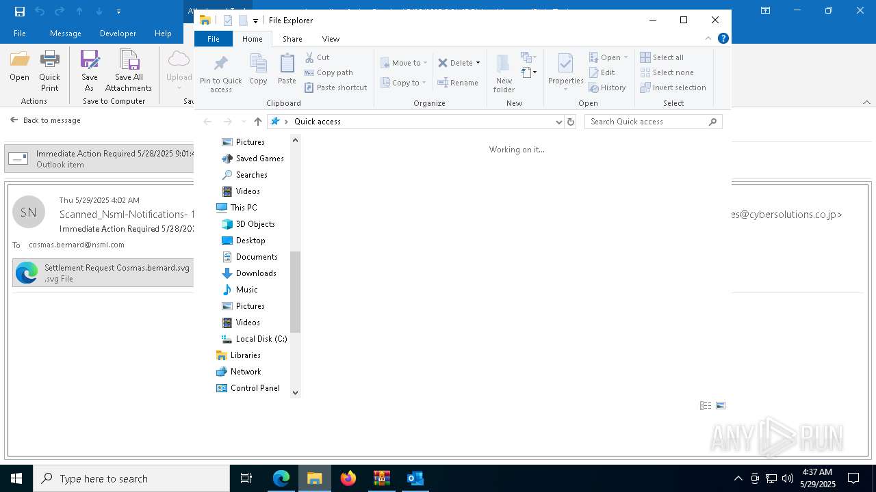Click the New folder icon

tap(504, 72)
